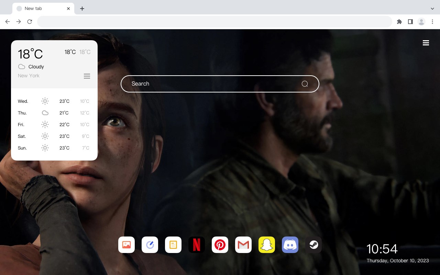Reload the current page

(30, 22)
